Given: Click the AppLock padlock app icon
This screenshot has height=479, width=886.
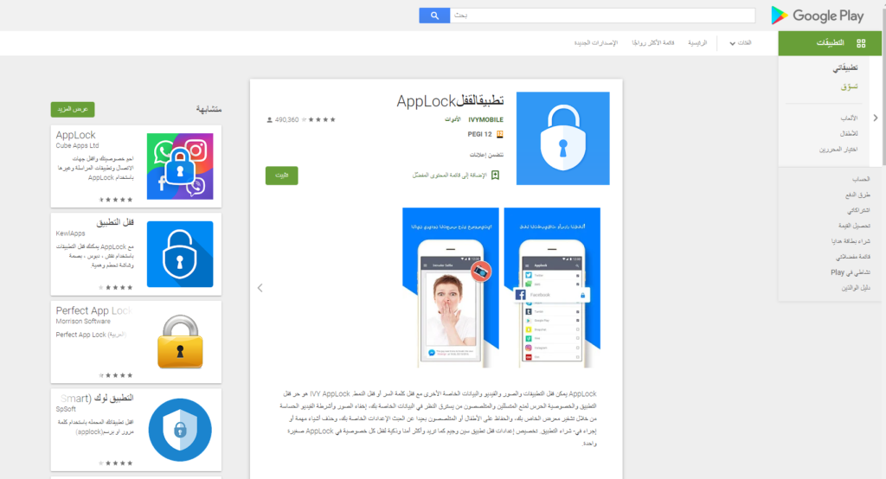Looking at the screenshot, I should (562, 138).
